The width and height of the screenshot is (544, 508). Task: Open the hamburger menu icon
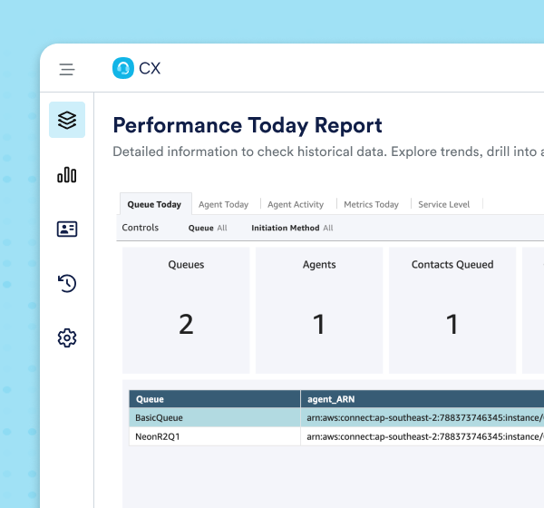tap(66, 69)
